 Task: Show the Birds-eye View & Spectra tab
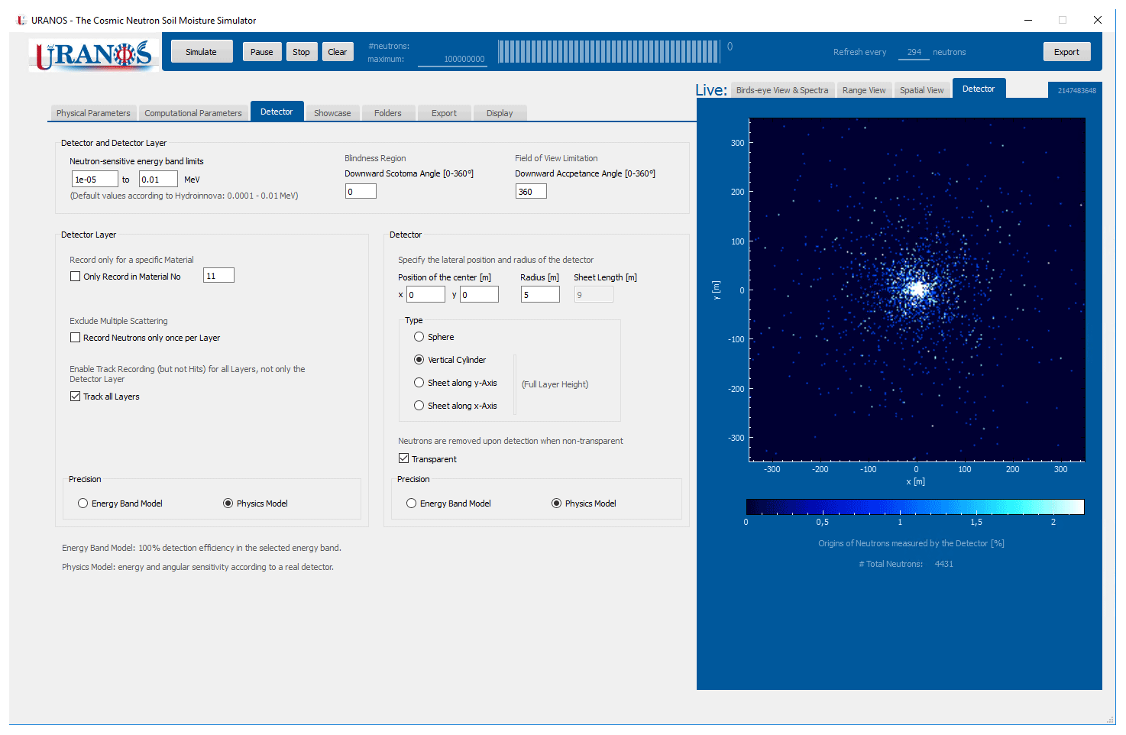pos(781,90)
